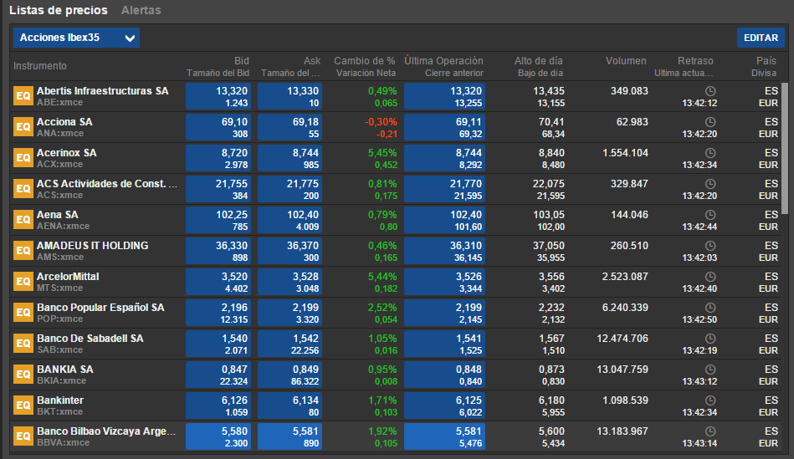Click the EQ icon beside ArcelorMittal
794x459 pixels.
pyautogui.click(x=23, y=281)
